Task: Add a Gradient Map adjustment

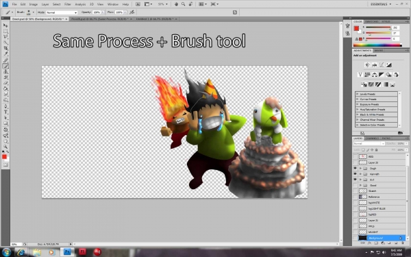Action: pyautogui.click(x=385, y=84)
